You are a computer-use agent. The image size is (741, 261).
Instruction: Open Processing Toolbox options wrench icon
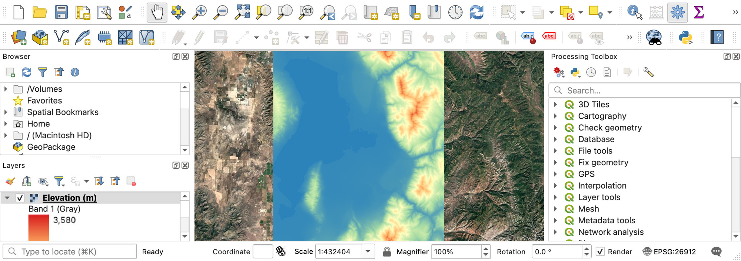(x=648, y=72)
